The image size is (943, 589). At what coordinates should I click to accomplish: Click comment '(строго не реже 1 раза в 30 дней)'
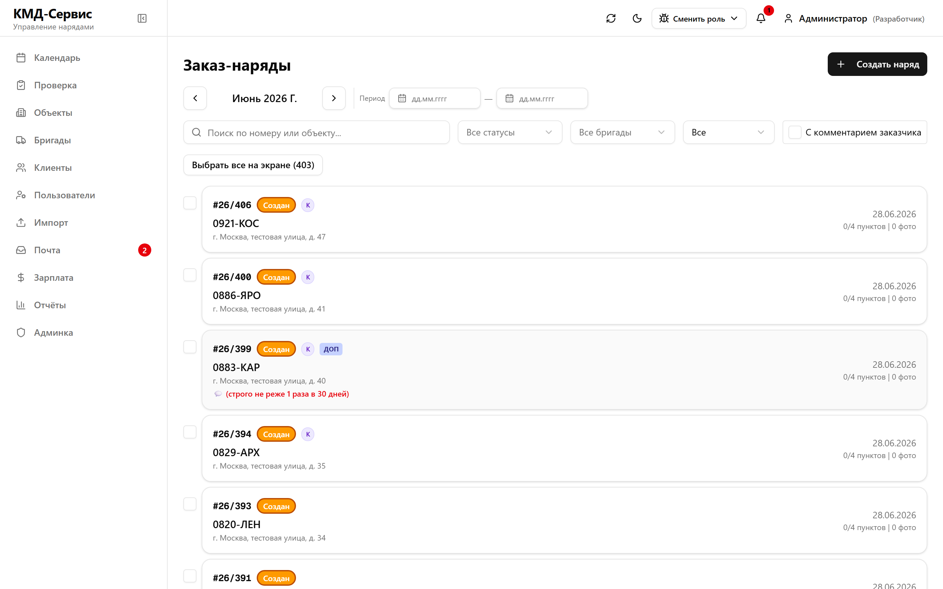[287, 394]
